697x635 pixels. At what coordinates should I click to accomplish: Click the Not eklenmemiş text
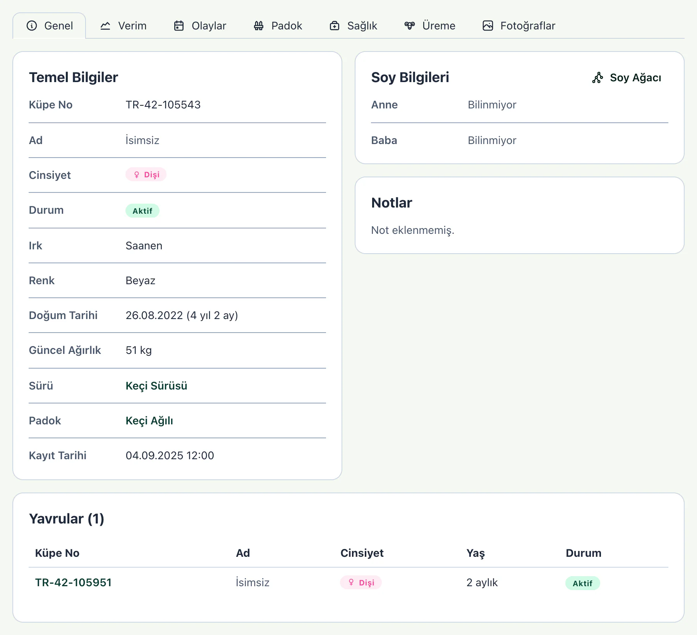[413, 230]
